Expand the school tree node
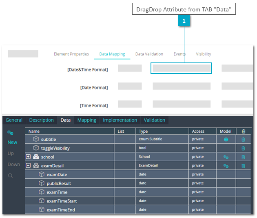Screen dimensions: 257x218 (x=28, y=157)
